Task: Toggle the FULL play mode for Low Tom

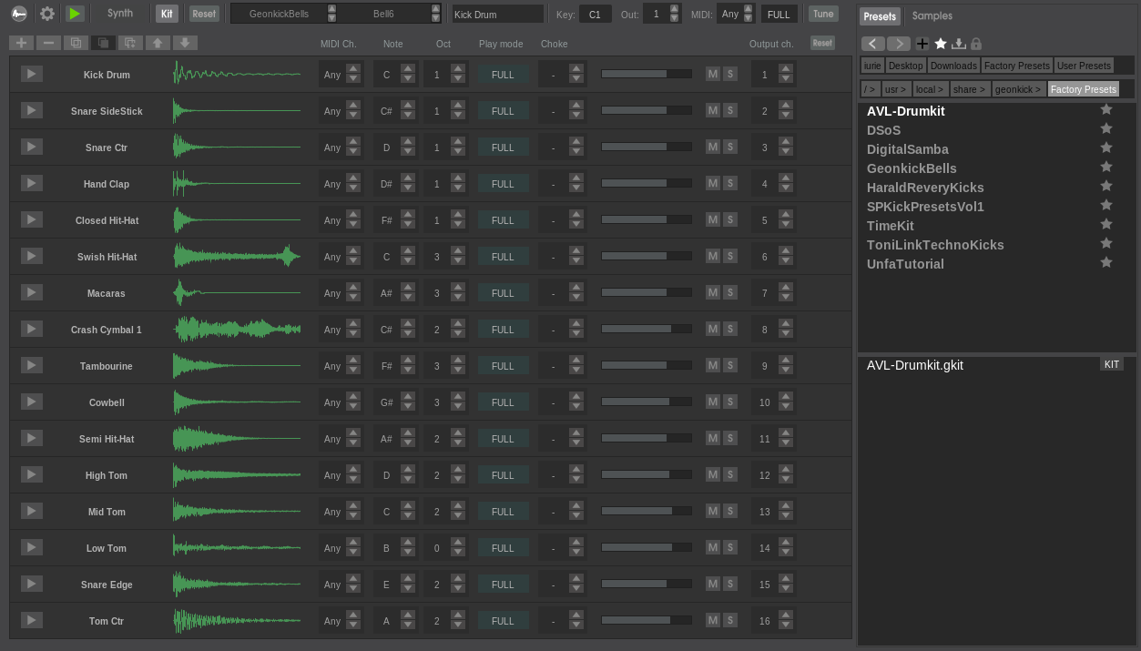Action: tap(503, 547)
